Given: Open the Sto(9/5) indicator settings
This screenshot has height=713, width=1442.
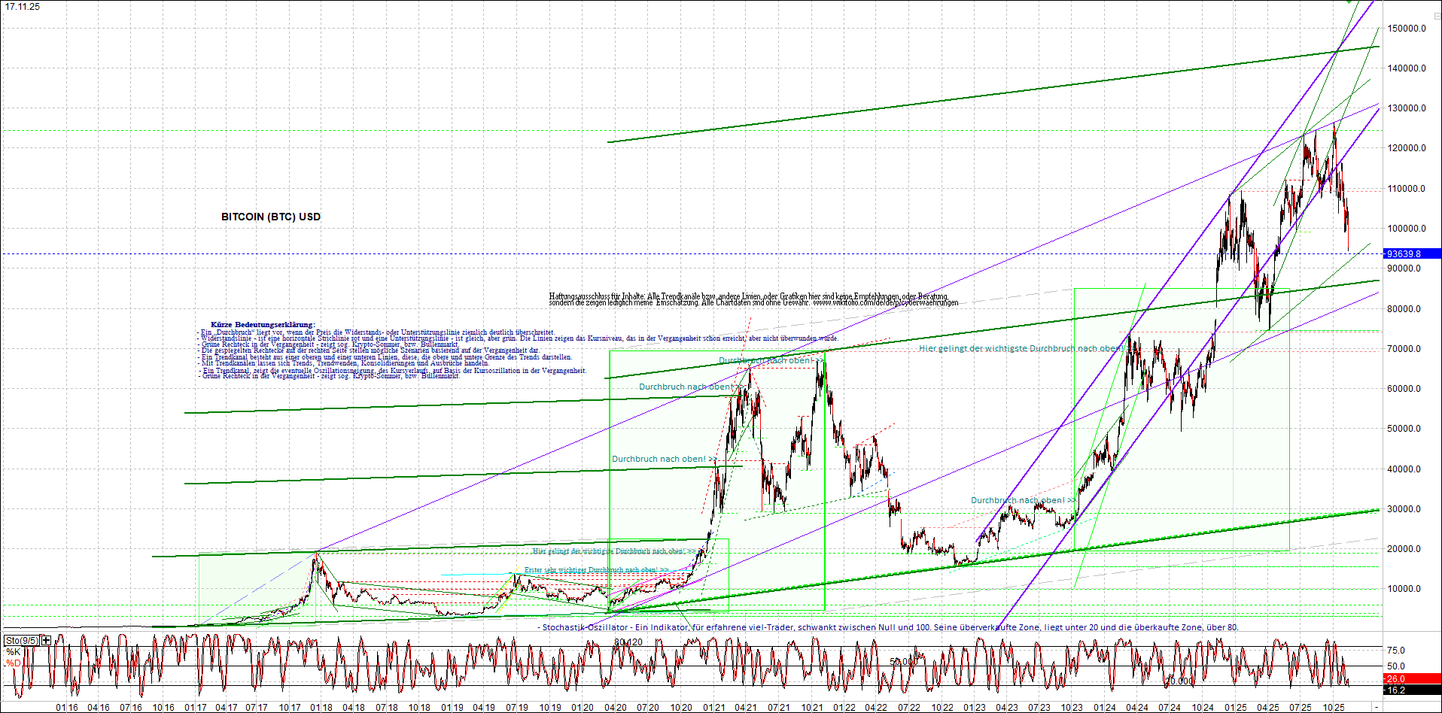Looking at the screenshot, I should tap(21, 639).
